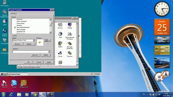Open the Display control panel icon

(70, 26)
